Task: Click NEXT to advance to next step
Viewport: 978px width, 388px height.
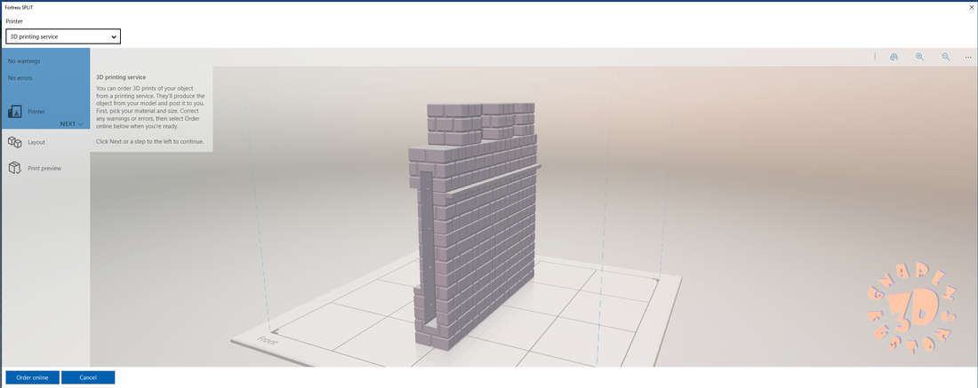Action: click(x=72, y=124)
